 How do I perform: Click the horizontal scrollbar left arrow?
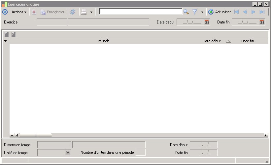coord(17,135)
